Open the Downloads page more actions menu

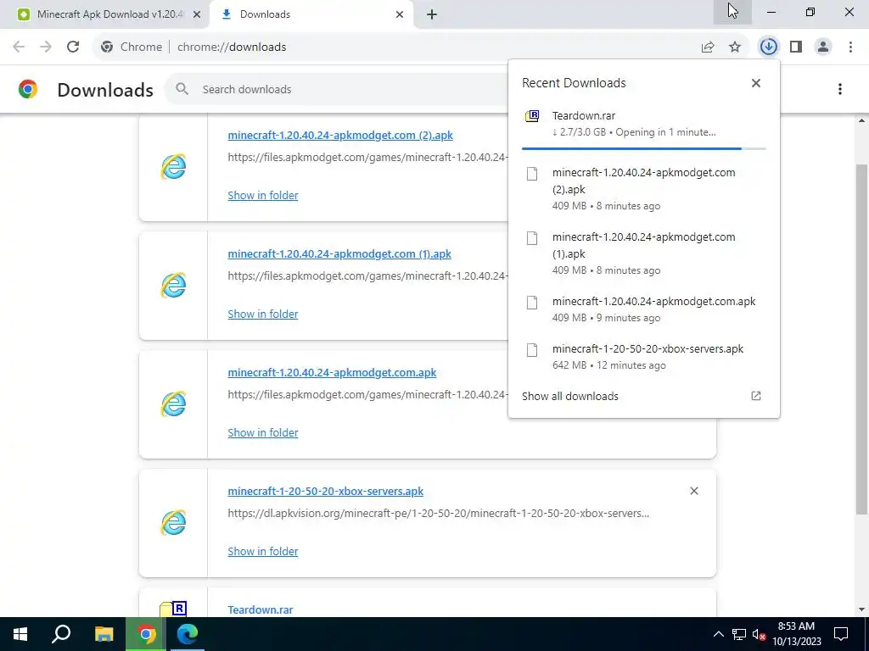click(x=840, y=89)
